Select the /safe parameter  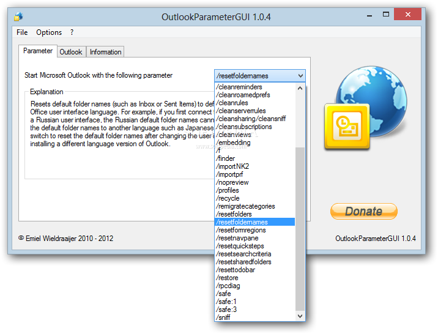click(254, 294)
